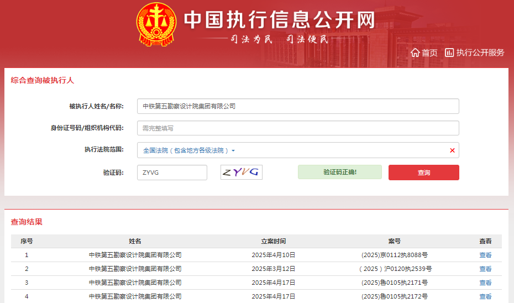Click 查看 for case 京0112执8088号
Screen dimensions: 514x303
click(485, 255)
